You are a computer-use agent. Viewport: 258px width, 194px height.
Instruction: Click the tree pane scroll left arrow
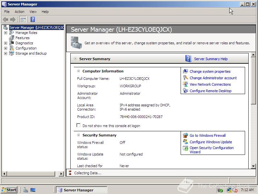[x=4, y=174]
